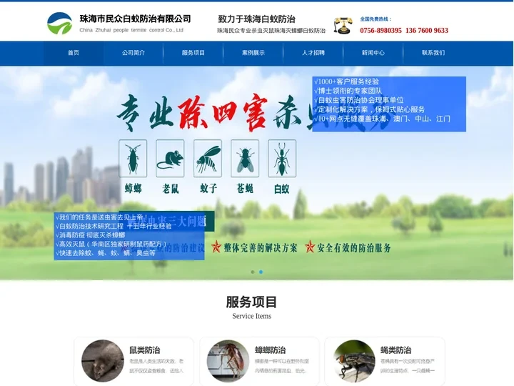514x386 pixels.
Task: Click banner text 安全有效的防治服务
Action: point(354,248)
